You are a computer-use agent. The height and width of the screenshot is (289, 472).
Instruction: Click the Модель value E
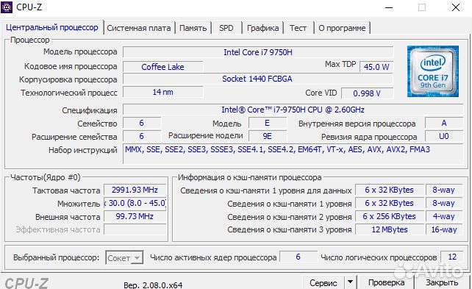click(x=268, y=123)
